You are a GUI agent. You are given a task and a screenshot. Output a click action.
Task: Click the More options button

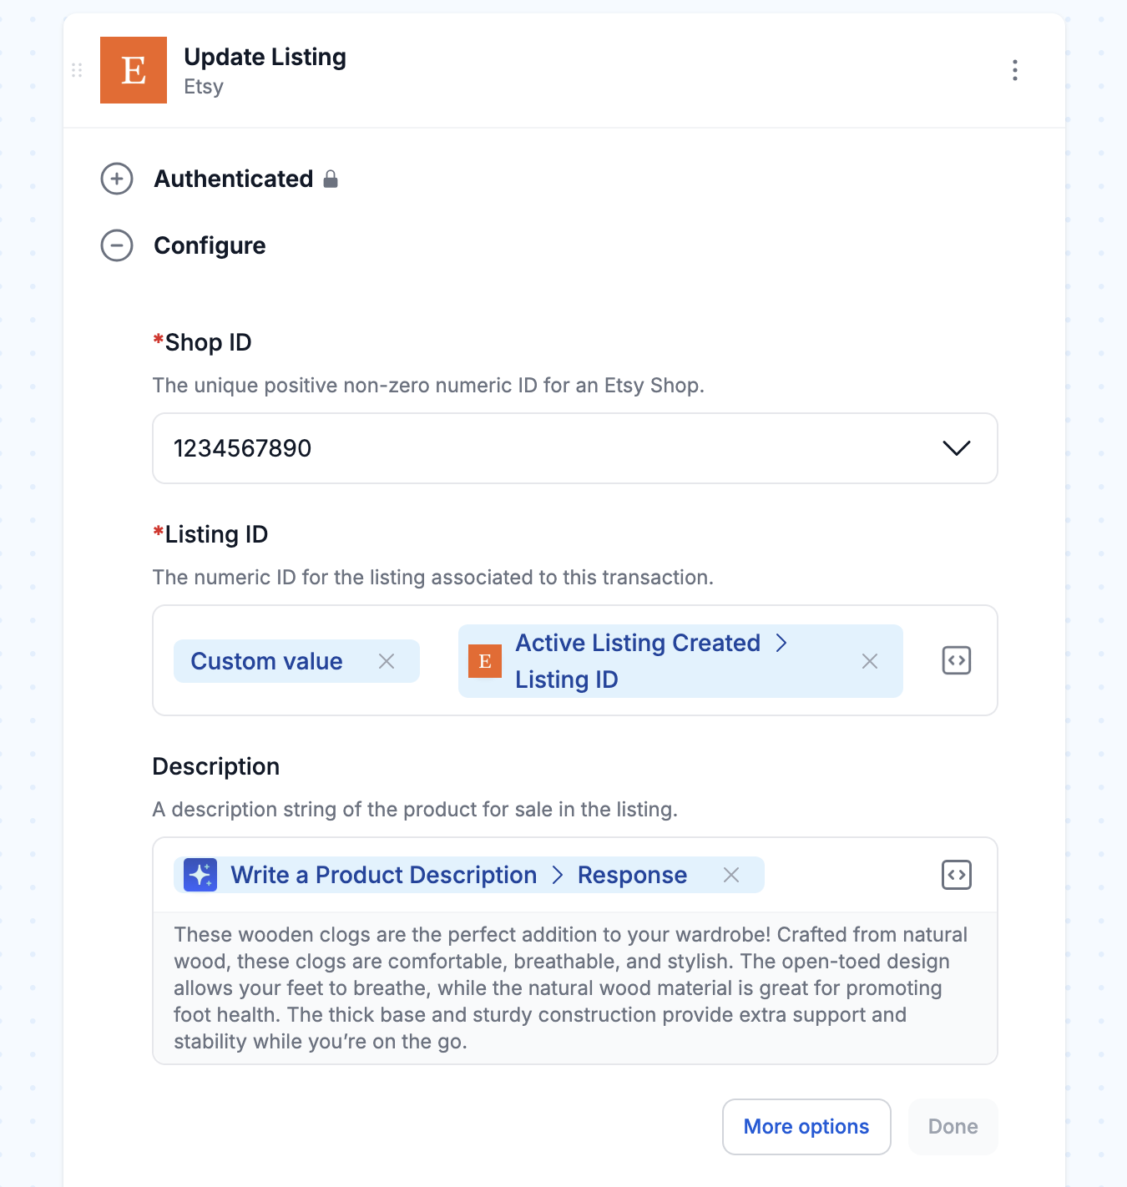tap(806, 1127)
